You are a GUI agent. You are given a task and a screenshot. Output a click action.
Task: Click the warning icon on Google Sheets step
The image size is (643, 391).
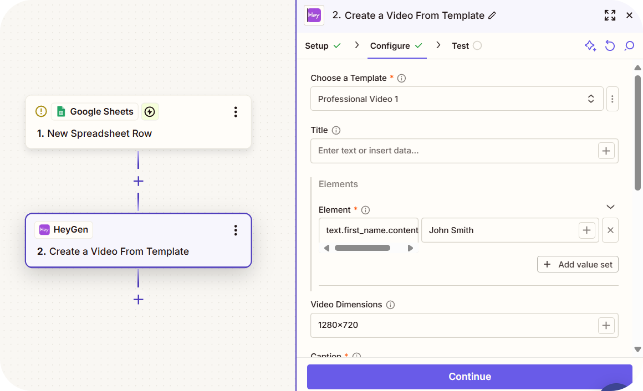(41, 111)
